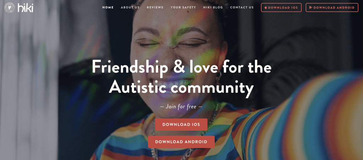This screenshot has height=160, width=363.
Task: Click the solid red Download Android button
Action: coord(181,142)
